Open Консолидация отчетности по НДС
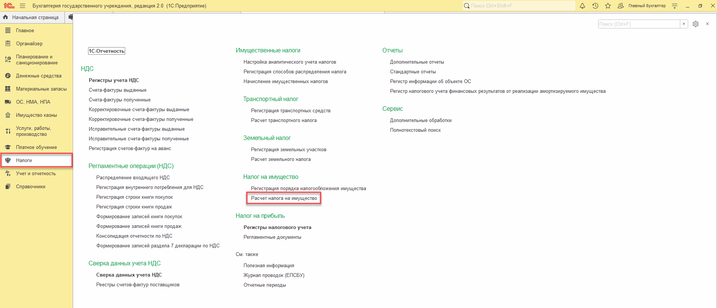717x308 pixels. click(134, 236)
